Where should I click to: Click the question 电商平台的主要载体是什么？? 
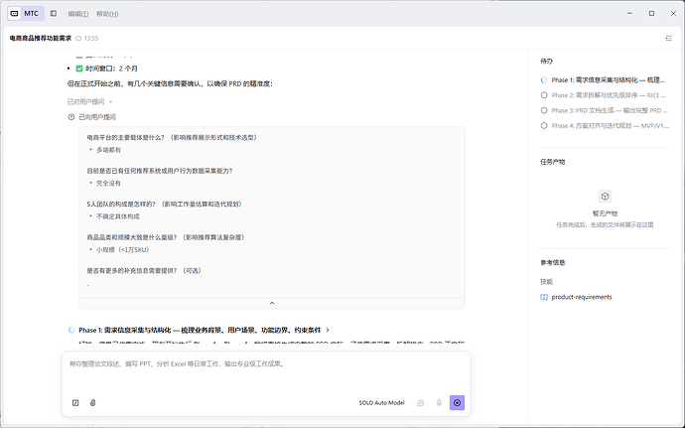click(x=125, y=138)
